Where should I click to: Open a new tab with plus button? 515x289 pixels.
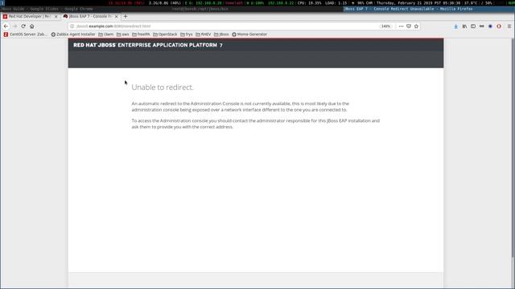point(126,16)
